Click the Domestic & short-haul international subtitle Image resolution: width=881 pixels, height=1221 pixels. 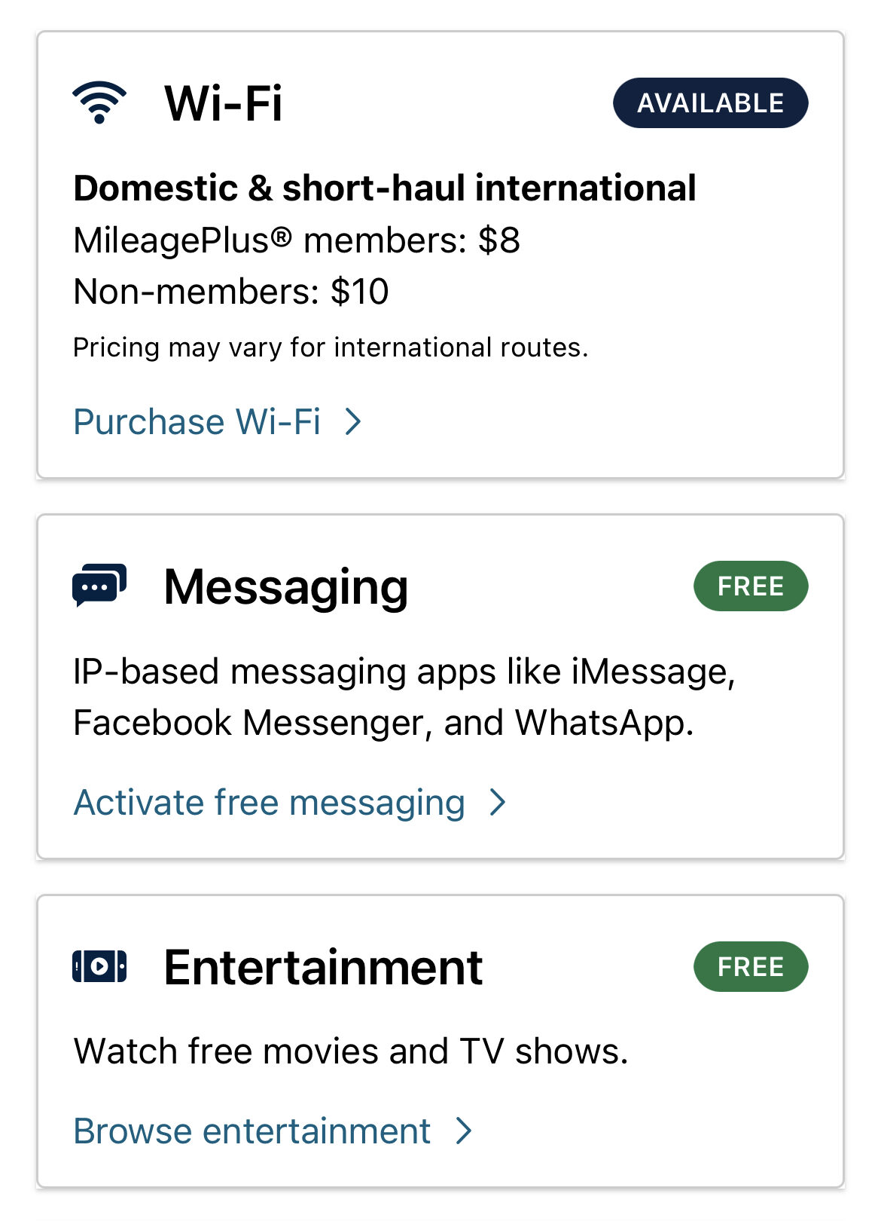(x=385, y=188)
